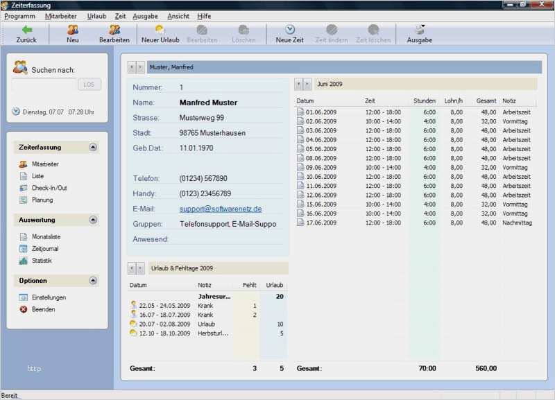Open the Urlaub menu
555x400 pixels.
click(x=96, y=16)
